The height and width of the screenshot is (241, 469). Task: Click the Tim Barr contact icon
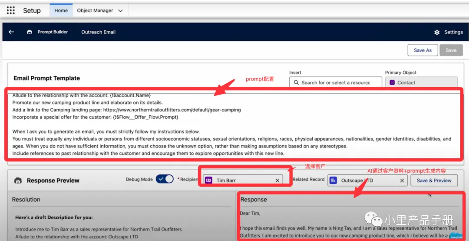click(x=209, y=181)
